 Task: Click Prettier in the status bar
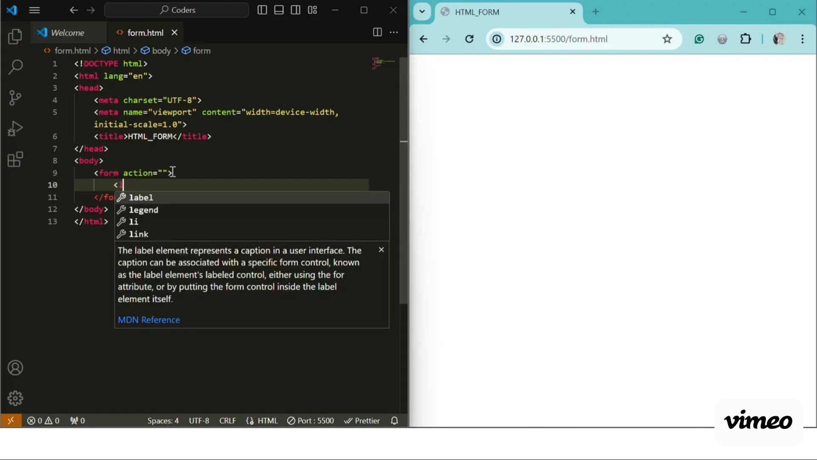coord(362,420)
